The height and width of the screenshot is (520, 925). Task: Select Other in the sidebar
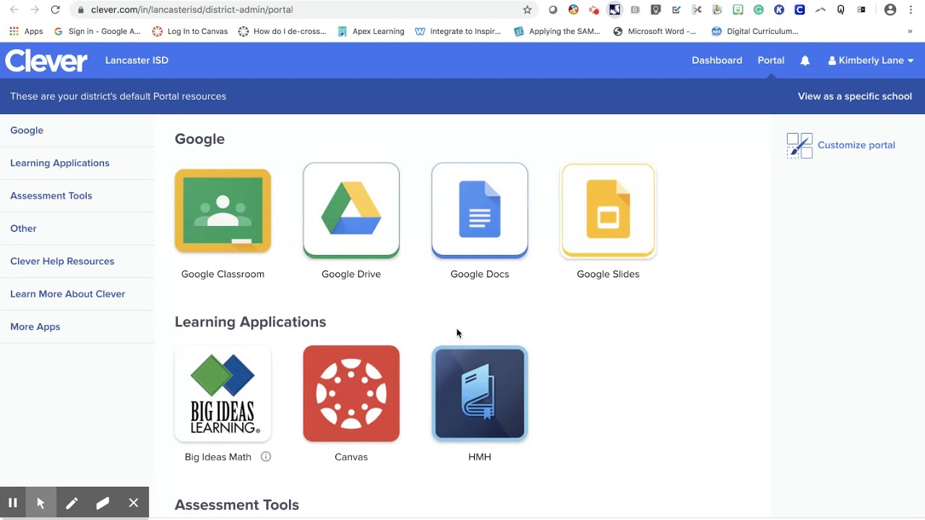(x=23, y=228)
